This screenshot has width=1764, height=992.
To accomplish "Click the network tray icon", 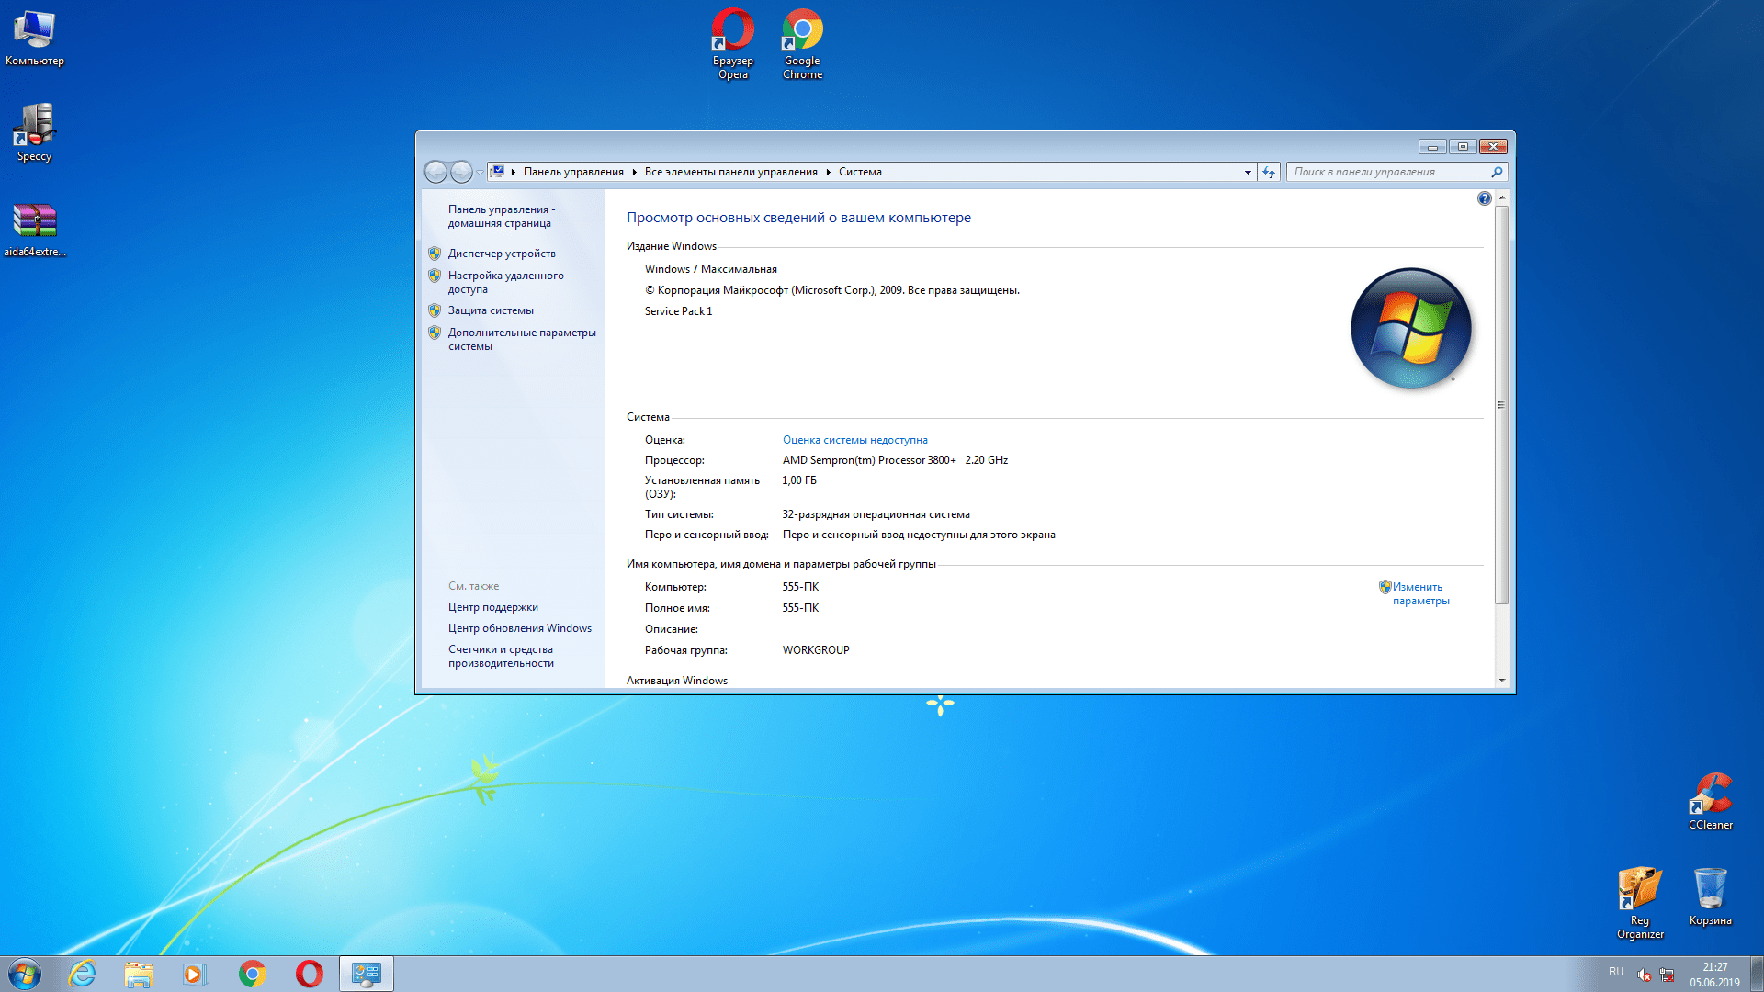I will 1667,975.
